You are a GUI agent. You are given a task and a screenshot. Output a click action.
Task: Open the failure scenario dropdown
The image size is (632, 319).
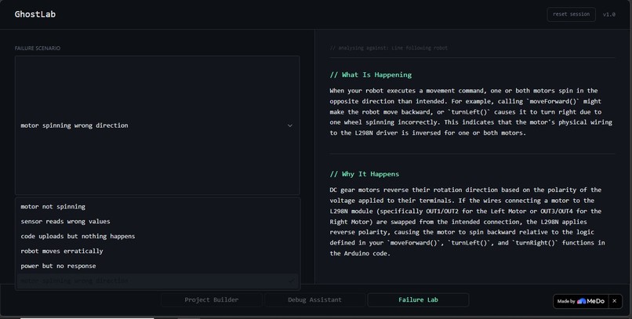pyautogui.click(x=157, y=125)
